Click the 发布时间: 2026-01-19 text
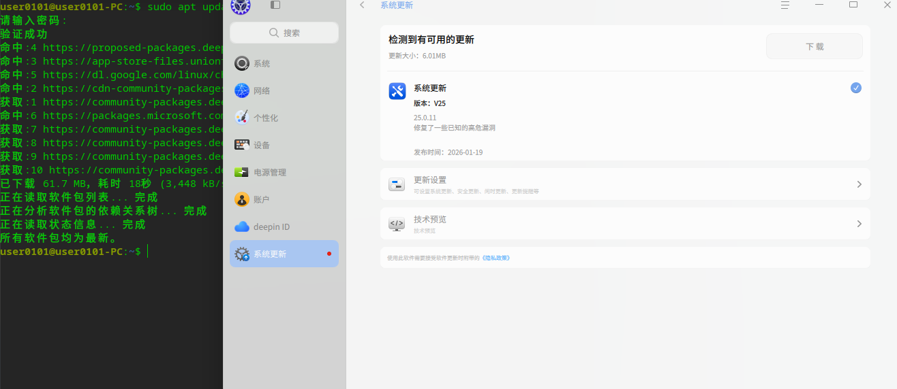The image size is (897, 389). tap(448, 152)
